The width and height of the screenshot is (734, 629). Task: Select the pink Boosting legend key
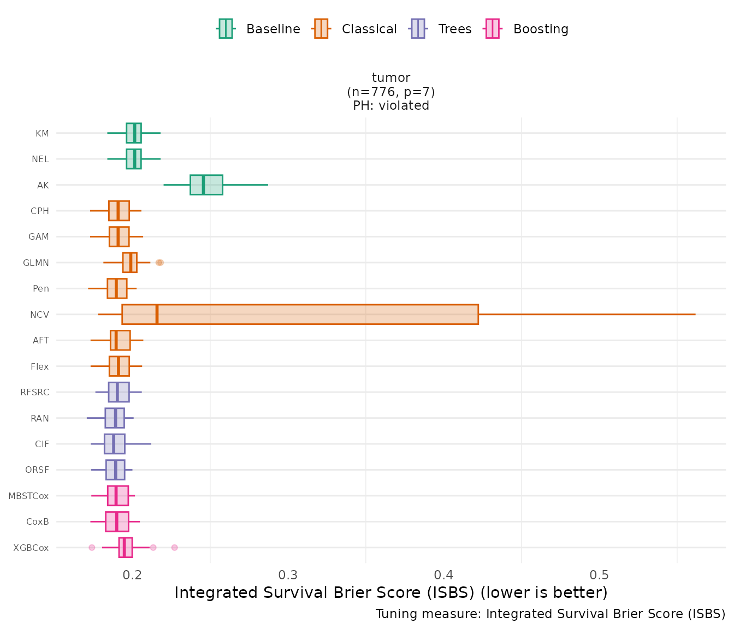(x=493, y=29)
